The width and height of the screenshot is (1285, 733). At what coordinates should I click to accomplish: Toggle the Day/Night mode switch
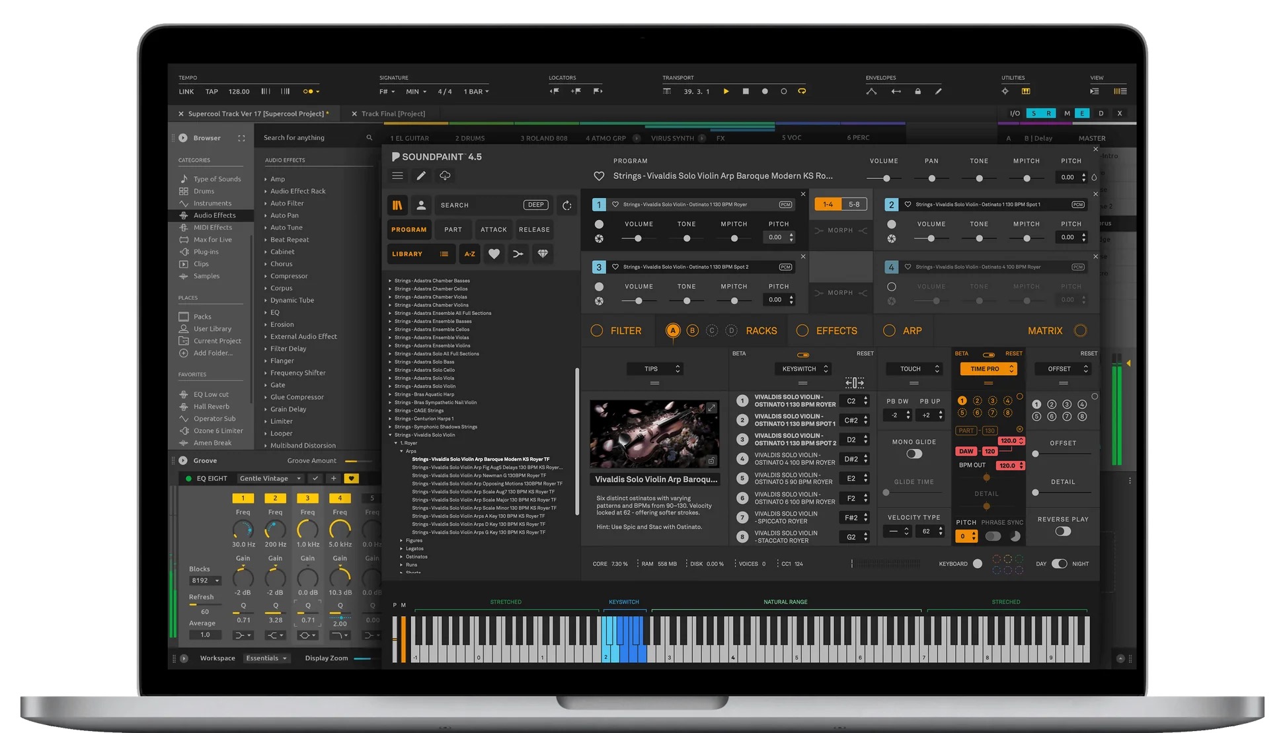(x=1059, y=564)
